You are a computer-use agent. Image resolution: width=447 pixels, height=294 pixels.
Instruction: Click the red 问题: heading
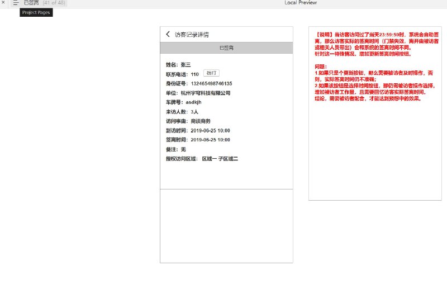click(321, 67)
